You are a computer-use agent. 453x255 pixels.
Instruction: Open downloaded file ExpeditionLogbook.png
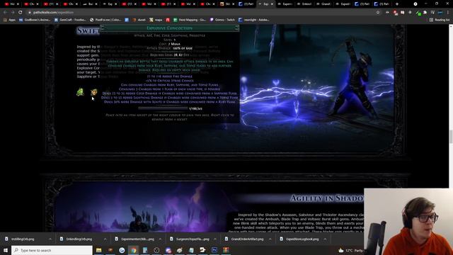click(302, 239)
